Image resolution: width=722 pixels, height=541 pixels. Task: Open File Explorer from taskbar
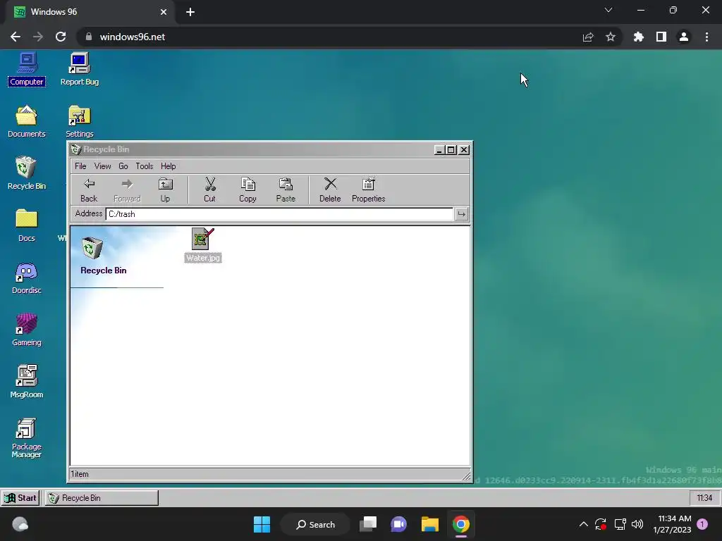[429, 524]
